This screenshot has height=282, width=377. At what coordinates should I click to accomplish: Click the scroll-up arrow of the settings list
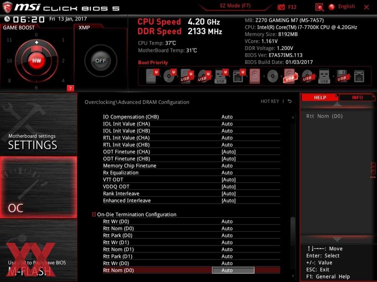pos(293,117)
